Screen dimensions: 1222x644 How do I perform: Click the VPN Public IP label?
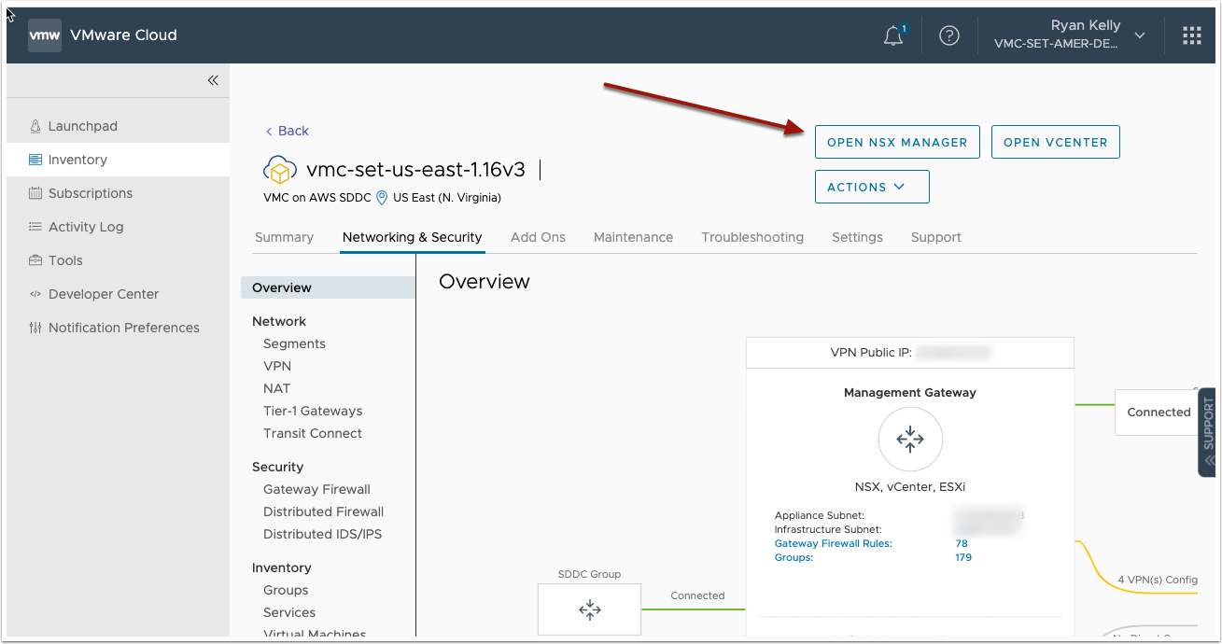point(869,353)
